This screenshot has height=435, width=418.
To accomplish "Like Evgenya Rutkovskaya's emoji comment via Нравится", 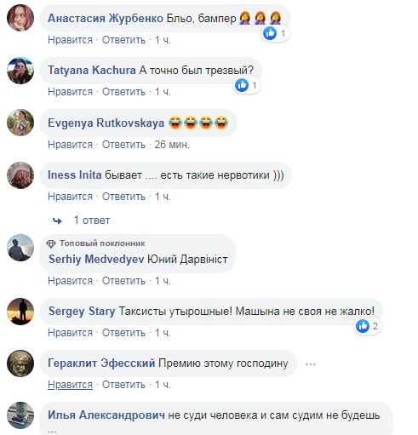I will point(70,145).
